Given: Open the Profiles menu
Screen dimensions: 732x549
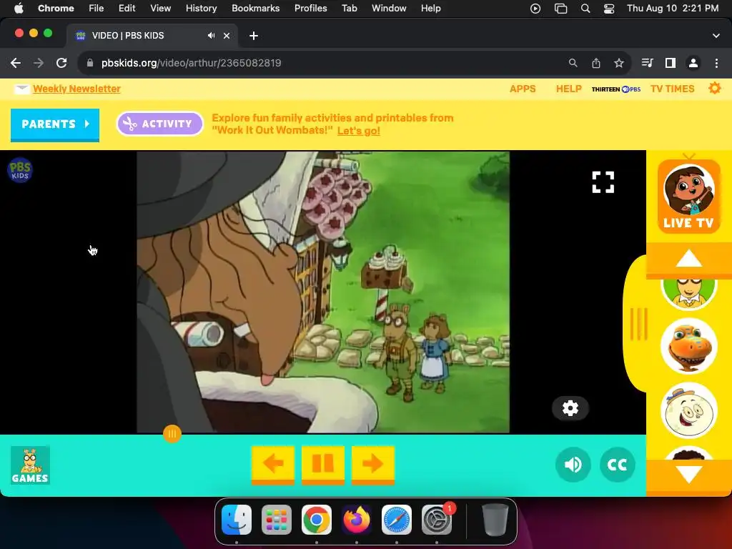Looking at the screenshot, I should (x=310, y=8).
